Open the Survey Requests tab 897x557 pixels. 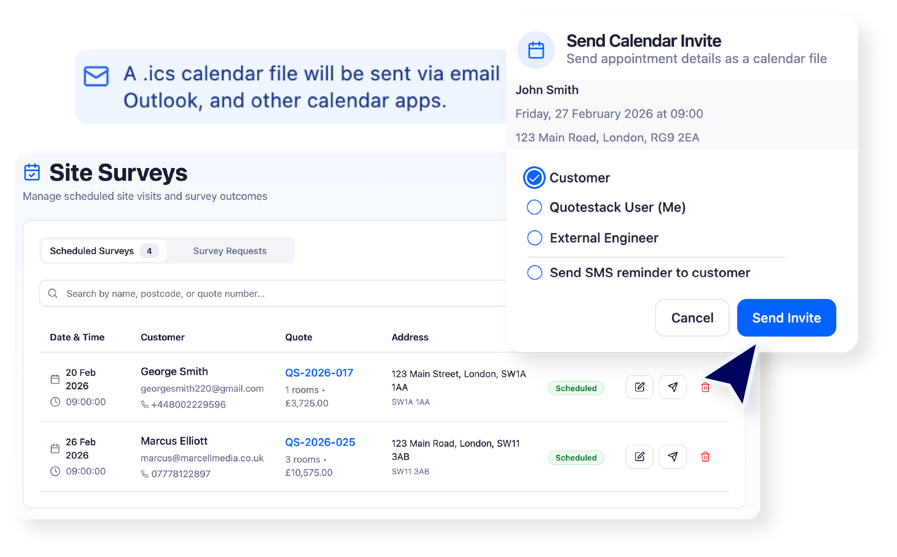pyautogui.click(x=229, y=251)
